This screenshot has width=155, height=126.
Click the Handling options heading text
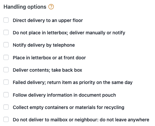pyautogui.click(x=25, y=7)
